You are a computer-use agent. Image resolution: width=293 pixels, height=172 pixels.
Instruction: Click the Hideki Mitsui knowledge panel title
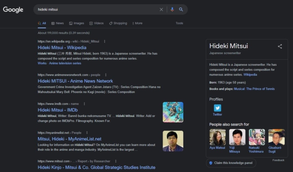point(229,46)
